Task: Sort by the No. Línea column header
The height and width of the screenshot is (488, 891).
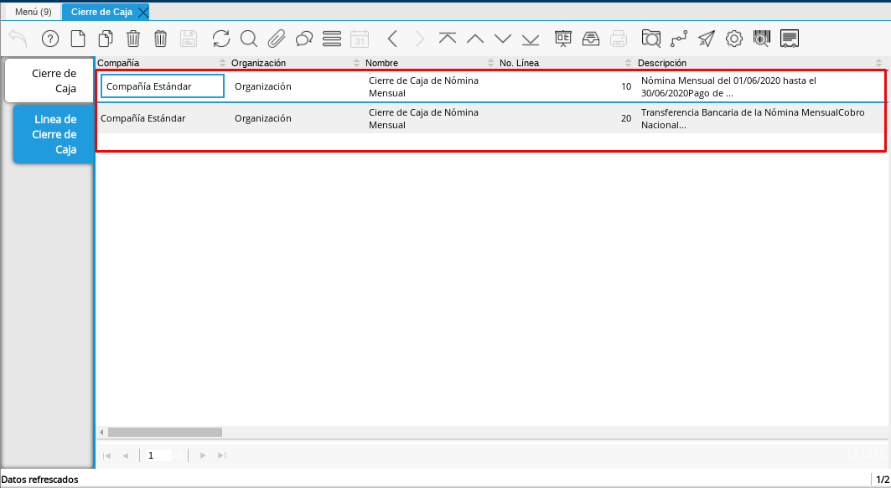Action: tap(520, 63)
